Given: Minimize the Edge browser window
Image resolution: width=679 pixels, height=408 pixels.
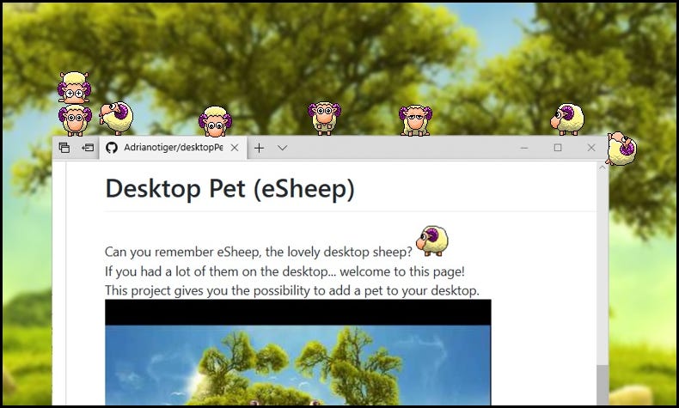Looking at the screenshot, I should pos(524,148).
